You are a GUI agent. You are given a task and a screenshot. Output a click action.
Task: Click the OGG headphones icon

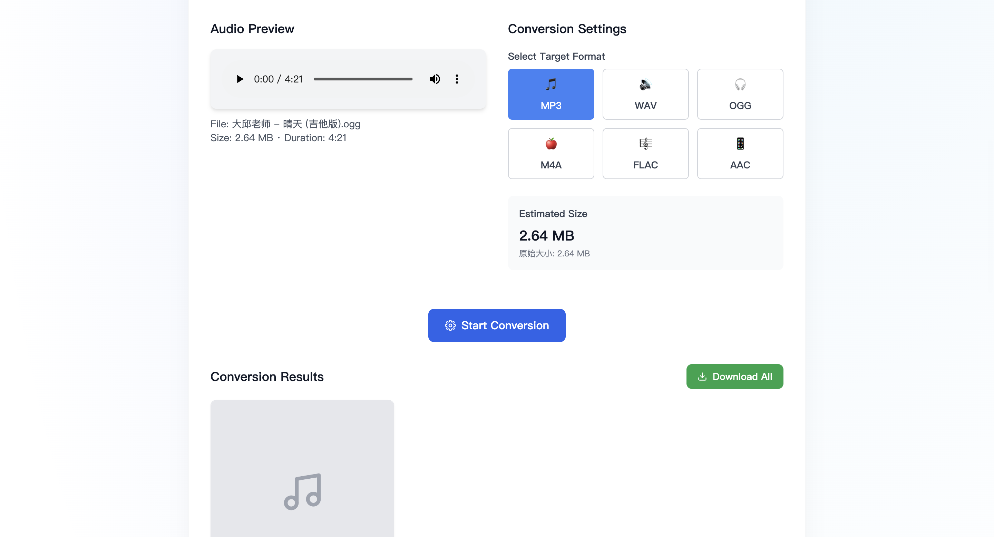click(x=740, y=85)
